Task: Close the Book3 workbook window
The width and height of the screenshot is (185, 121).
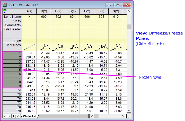Action: (127, 5)
